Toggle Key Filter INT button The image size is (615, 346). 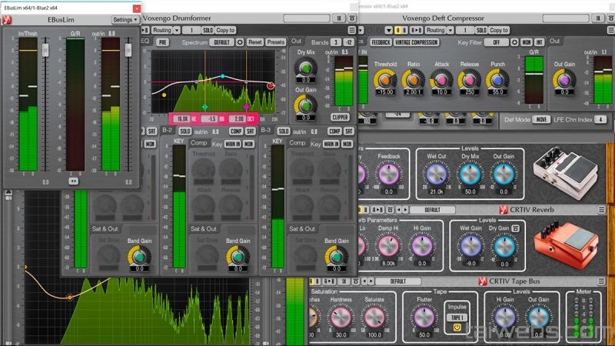pyautogui.click(x=540, y=42)
